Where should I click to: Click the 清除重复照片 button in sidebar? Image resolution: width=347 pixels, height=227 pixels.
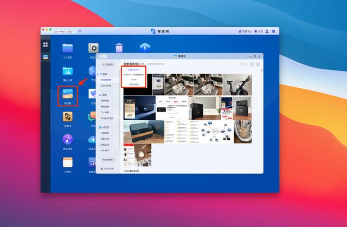tap(108, 159)
